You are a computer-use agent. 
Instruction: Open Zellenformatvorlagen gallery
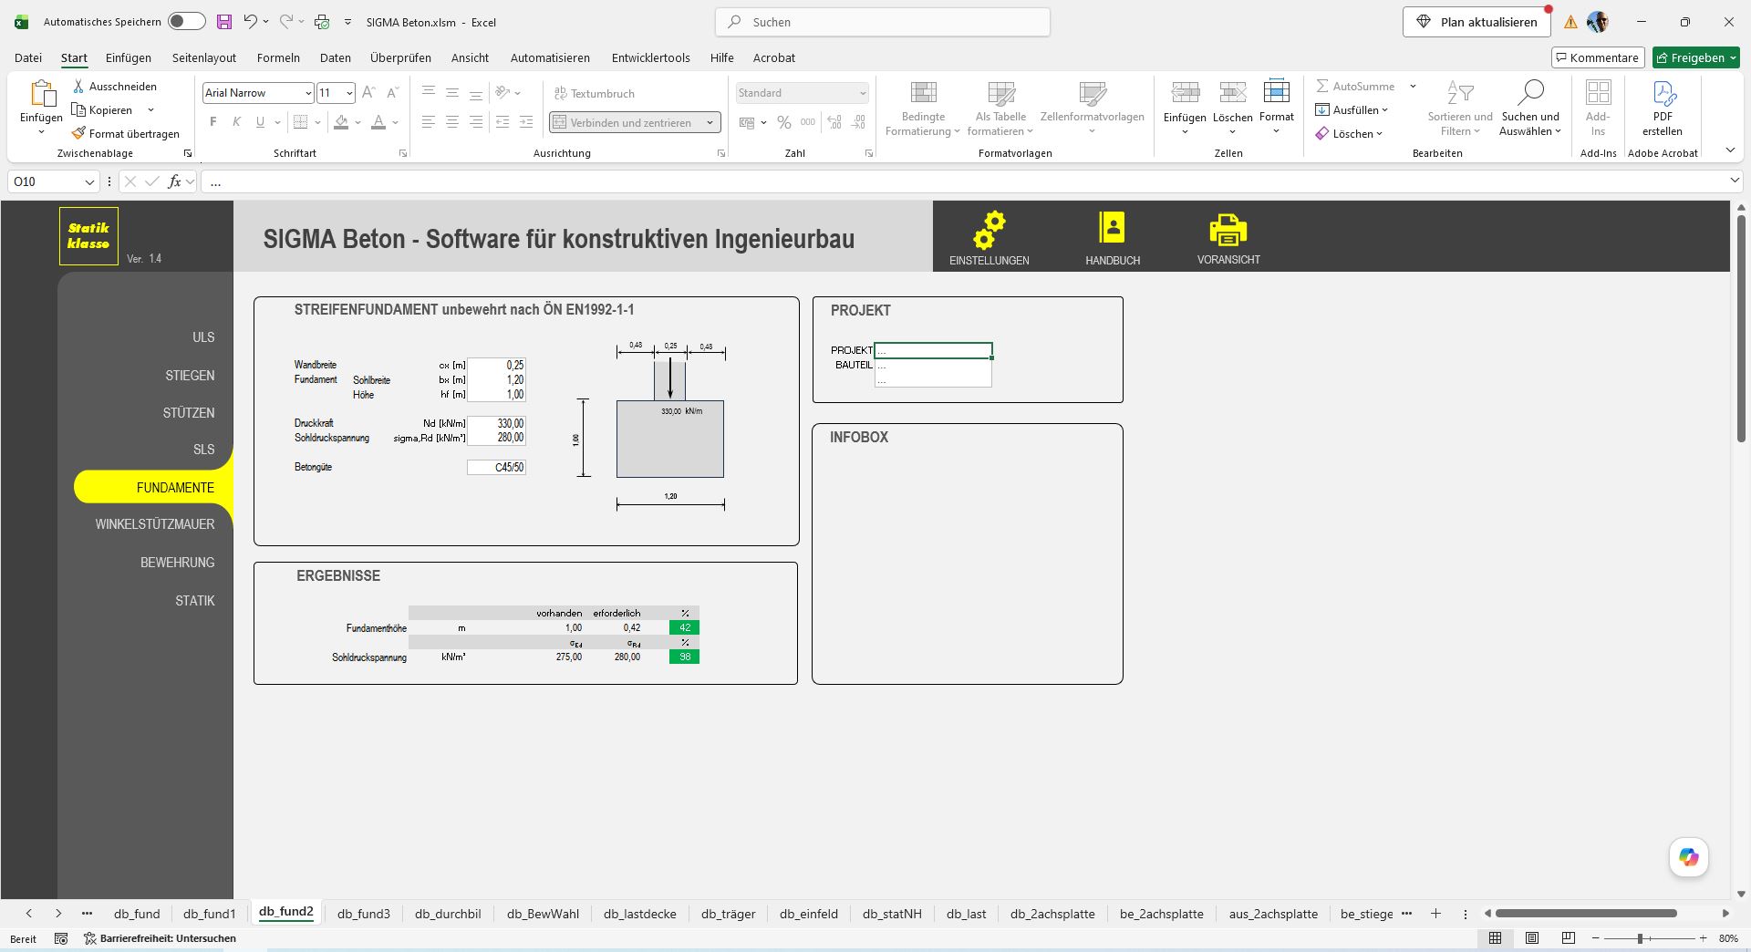tap(1092, 109)
